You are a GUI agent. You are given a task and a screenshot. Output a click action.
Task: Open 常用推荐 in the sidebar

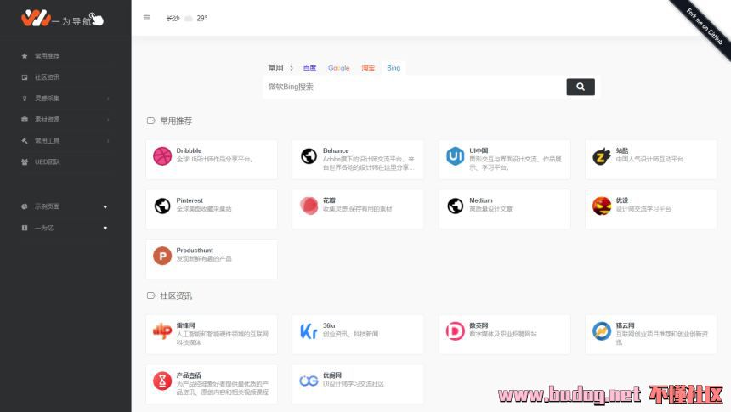[x=47, y=56]
